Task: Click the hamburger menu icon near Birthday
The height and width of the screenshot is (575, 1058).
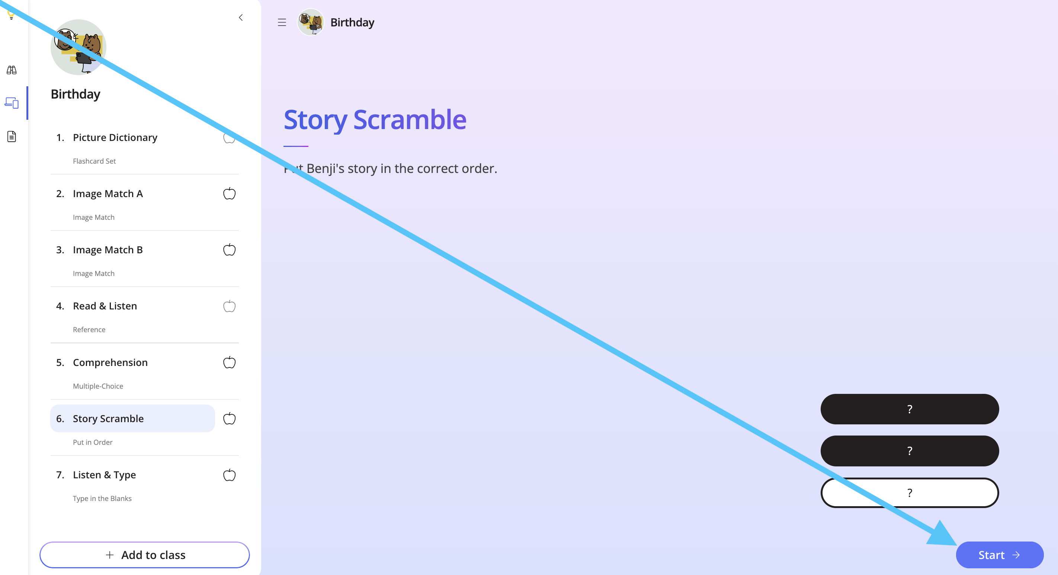Action: (x=282, y=23)
